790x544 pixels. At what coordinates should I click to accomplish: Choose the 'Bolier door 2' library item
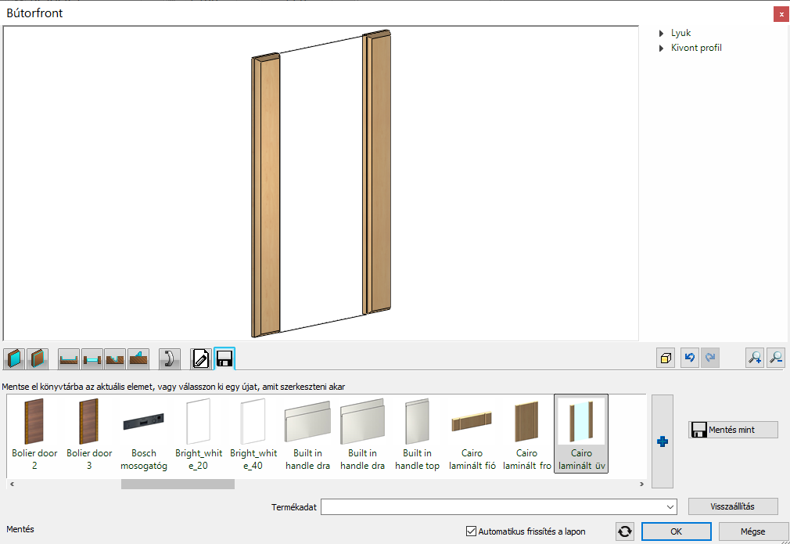(x=34, y=435)
